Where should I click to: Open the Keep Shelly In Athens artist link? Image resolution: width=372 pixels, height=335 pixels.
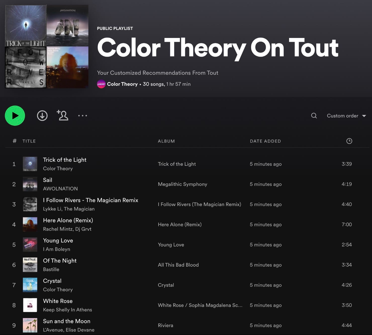pyautogui.click(x=67, y=310)
